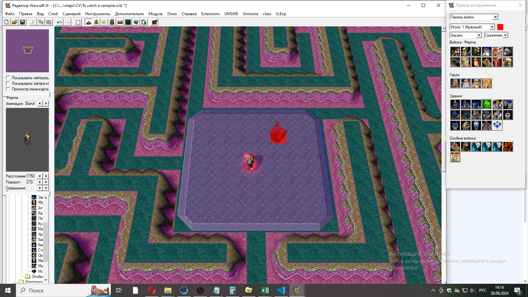Screen dimensions: 528x297
Task: Open the Import Manager toolbar icon
Action: [144, 22]
